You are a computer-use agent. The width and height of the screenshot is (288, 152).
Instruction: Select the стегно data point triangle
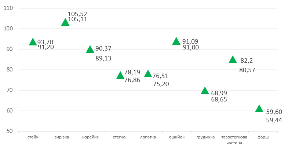120,75
